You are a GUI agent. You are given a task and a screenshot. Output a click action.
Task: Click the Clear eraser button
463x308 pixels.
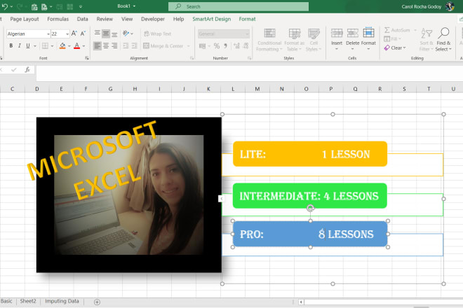coord(395,48)
